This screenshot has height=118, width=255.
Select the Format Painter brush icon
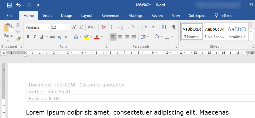(x=18, y=39)
